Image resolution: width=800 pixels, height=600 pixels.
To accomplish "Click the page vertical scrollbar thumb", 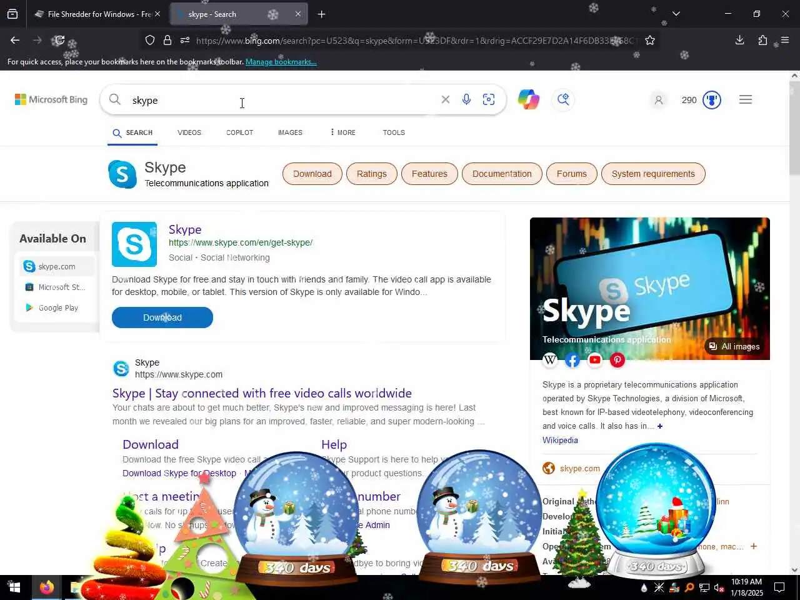I will (x=794, y=127).
